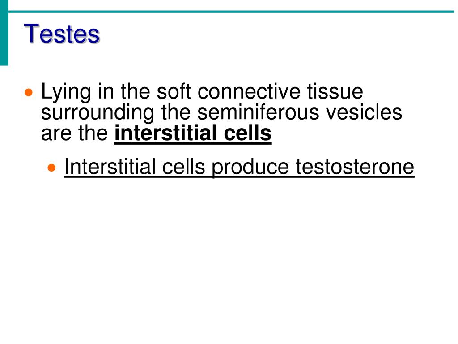
Task: Click the 'Testes' slide title
Action: click(x=62, y=34)
